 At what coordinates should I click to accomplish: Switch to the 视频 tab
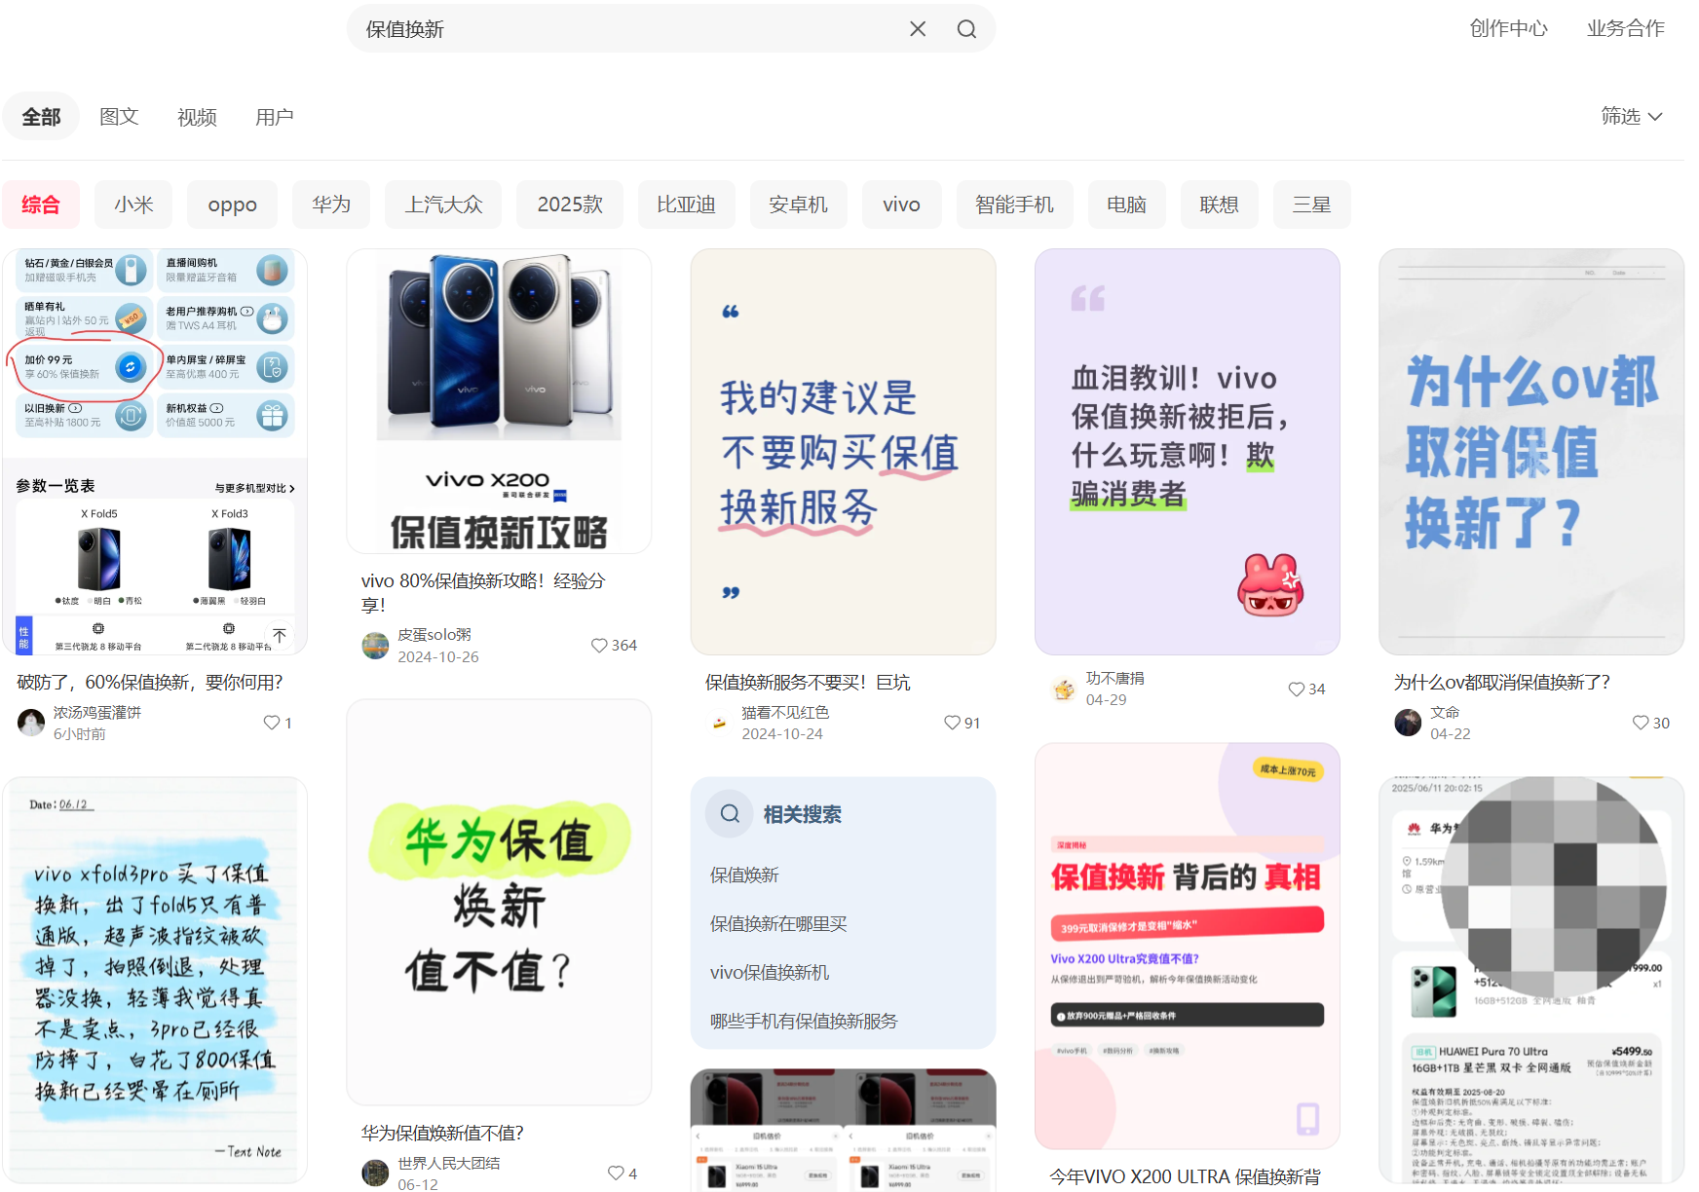coord(197,117)
